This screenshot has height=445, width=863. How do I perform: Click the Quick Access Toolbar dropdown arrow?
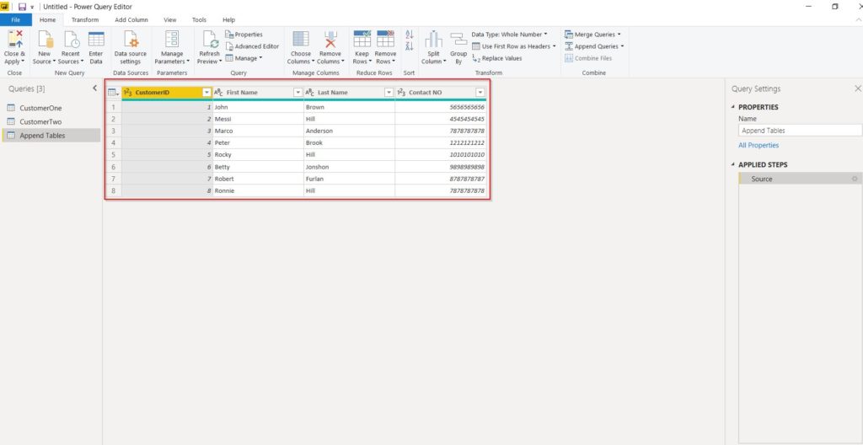pos(32,7)
